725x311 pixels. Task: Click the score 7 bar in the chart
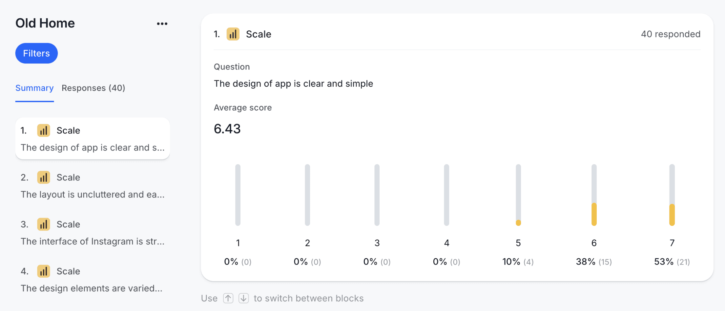(x=672, y=195)
